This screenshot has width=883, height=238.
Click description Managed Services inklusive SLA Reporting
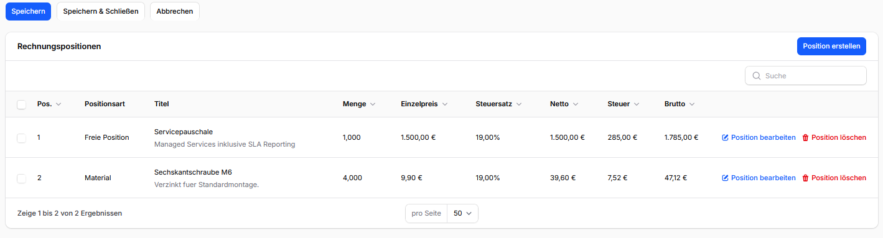pos(225,145)
